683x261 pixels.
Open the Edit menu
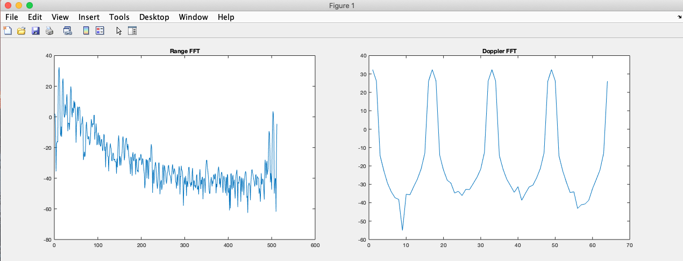[35, 17]
